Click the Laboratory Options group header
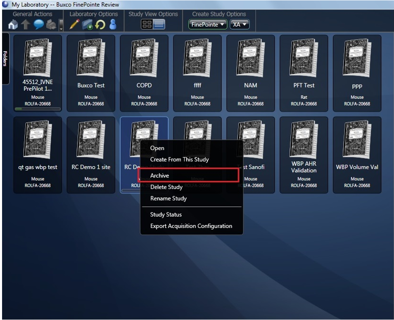Screen dimensions: 394x320 point(94,14)
